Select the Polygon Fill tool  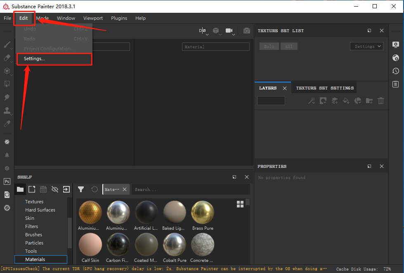[7, 84]
